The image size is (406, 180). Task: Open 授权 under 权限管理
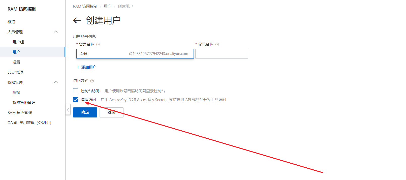[16, 93]
